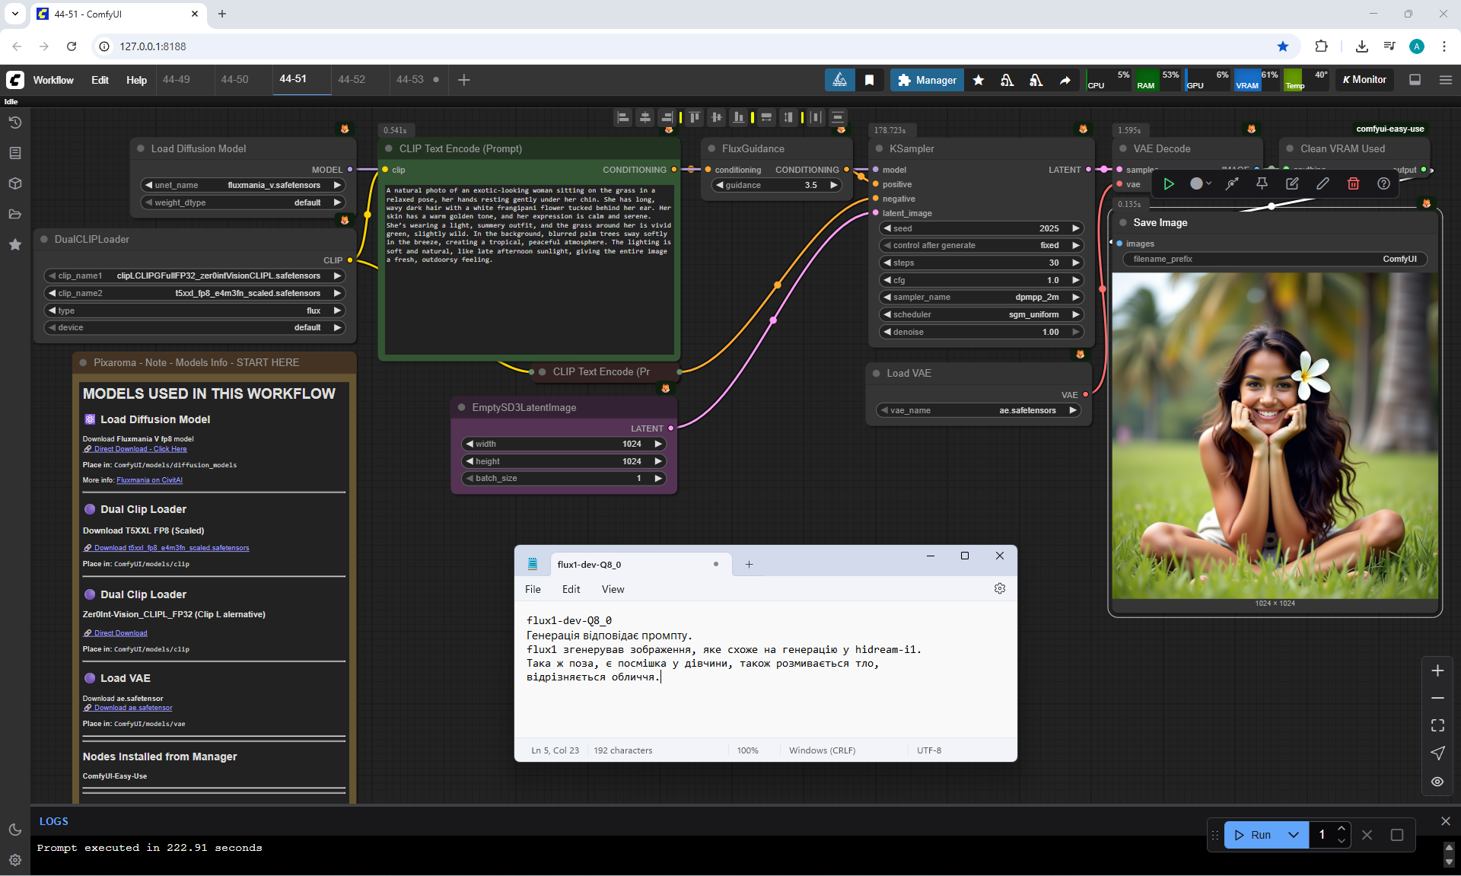Click the steps value slider field
This screenshot has width=1461, height=876.
point(981,263)
